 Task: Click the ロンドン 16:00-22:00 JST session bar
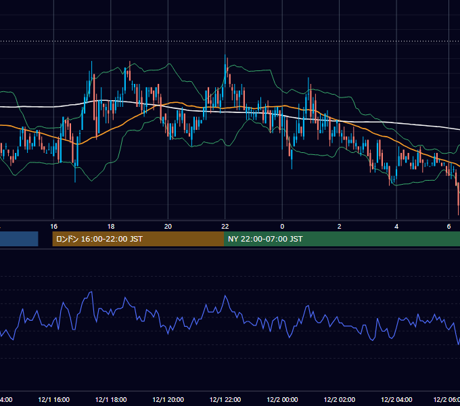point(138,239)
